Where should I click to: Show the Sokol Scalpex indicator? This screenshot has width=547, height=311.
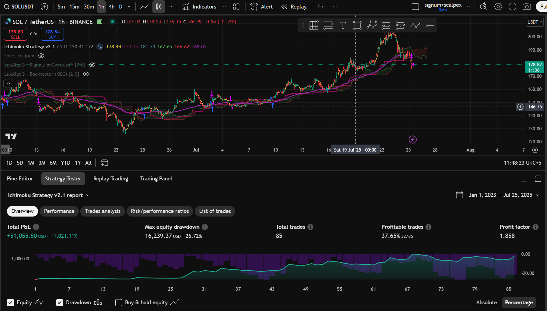click(x=41, y=56)
